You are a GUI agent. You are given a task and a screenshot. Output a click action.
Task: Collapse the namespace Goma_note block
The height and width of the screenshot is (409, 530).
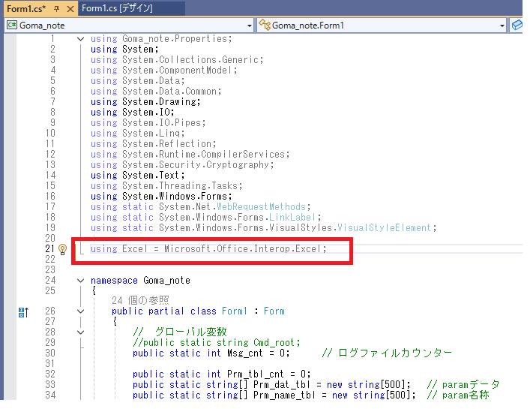81,281
